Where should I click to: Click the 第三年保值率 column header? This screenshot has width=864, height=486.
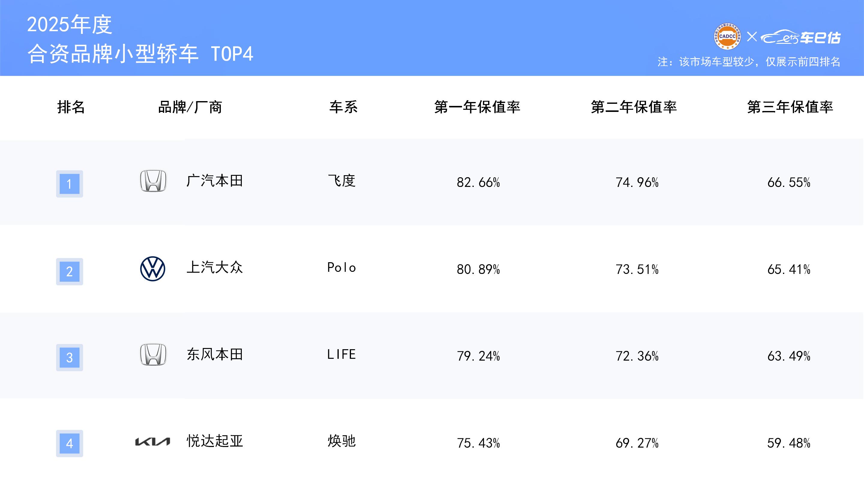(790, 107)
